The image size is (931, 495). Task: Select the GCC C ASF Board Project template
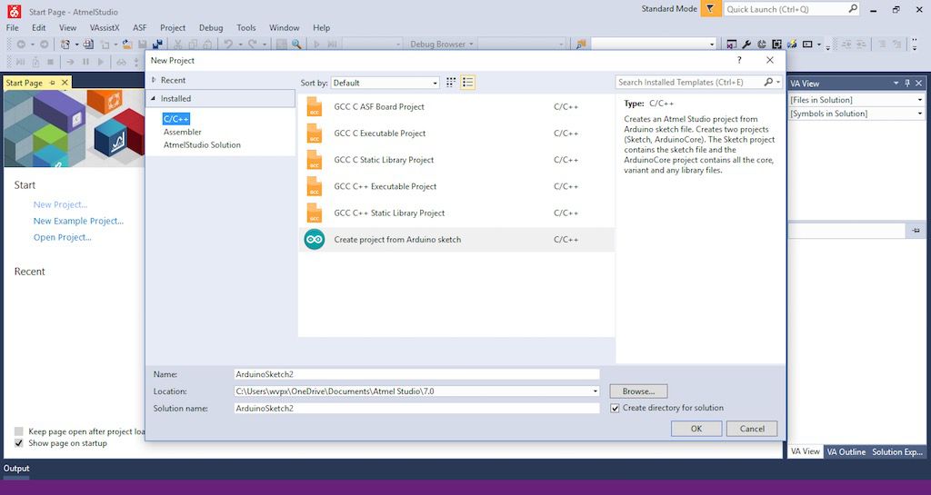tap(456, 106)
